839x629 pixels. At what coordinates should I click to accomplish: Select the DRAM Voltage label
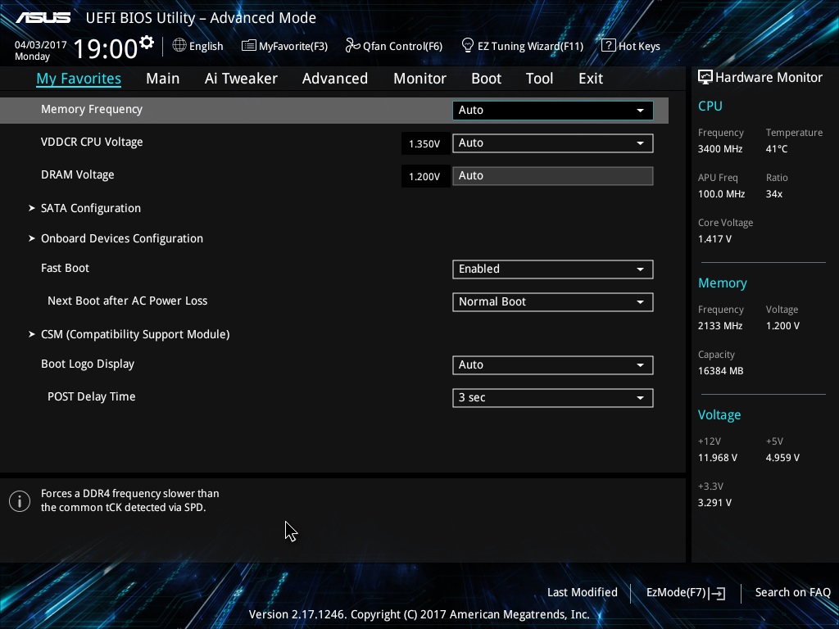[78, 175]
